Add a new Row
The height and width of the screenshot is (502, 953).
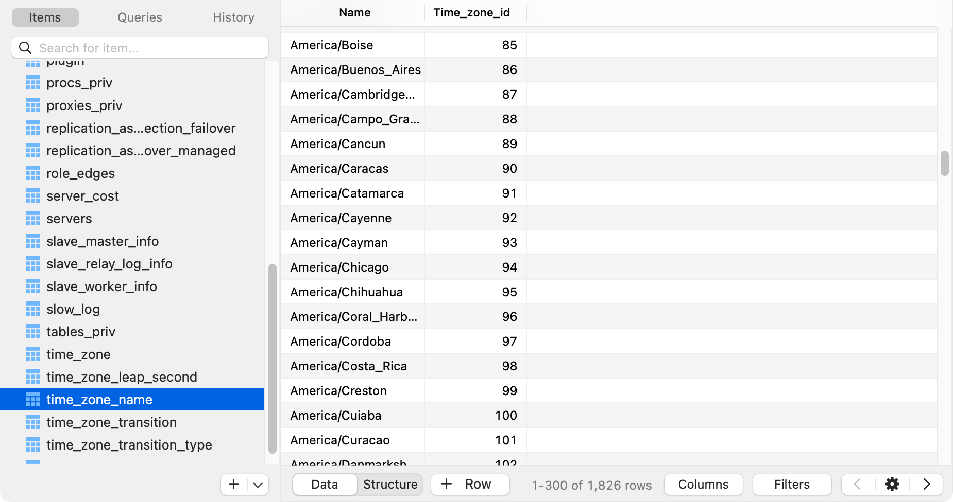[x=470, y=485]
